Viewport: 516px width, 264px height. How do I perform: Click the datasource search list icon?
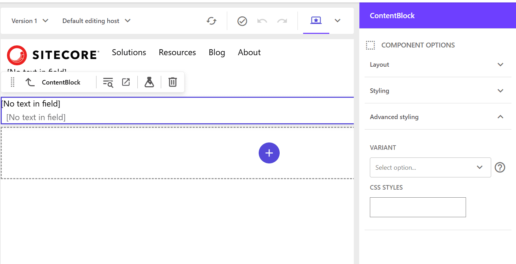point(108,82)
